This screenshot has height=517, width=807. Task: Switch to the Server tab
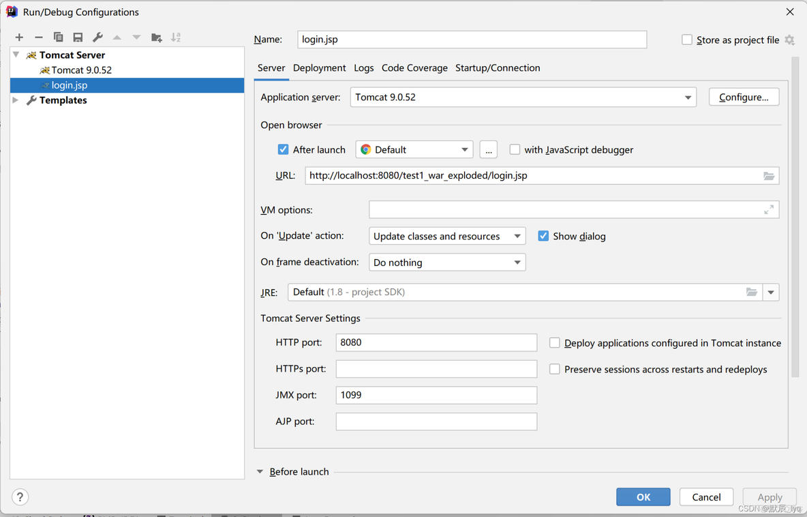click(x=271, y=68)
